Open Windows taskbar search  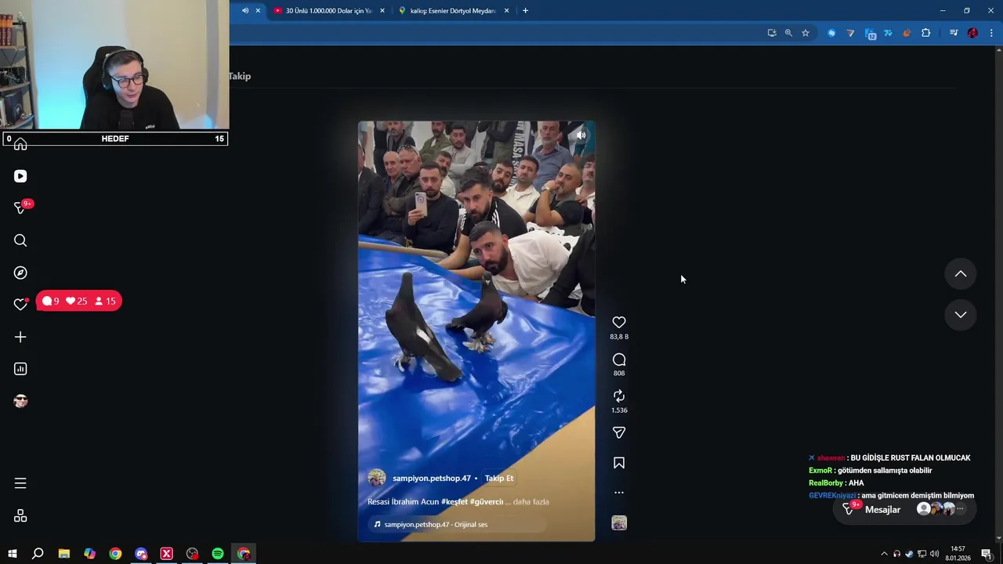(x=38, y=554)
